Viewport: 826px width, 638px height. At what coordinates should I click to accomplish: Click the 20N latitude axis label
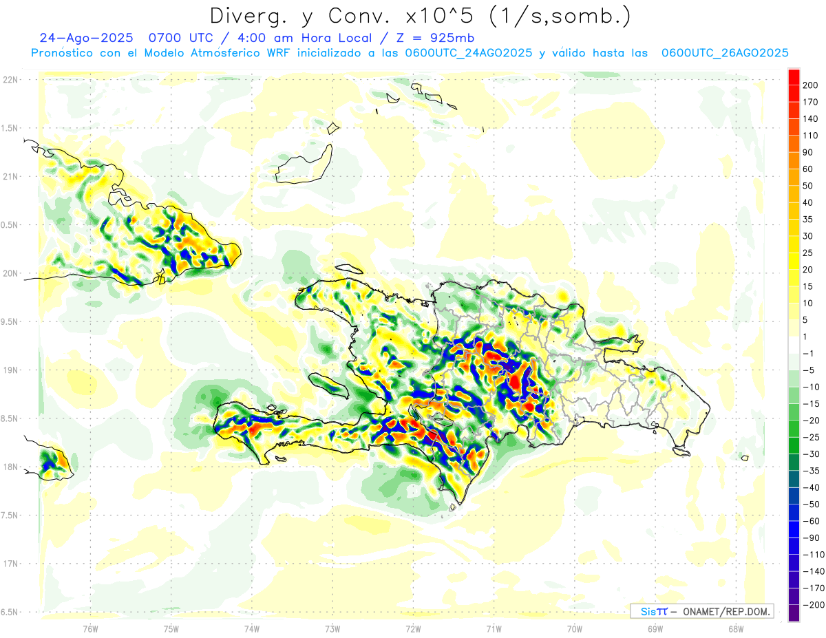coord(10,273)
